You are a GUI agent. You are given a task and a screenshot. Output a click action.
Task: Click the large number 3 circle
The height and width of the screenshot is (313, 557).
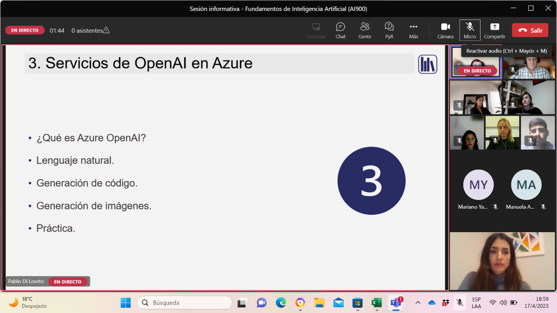371,181
